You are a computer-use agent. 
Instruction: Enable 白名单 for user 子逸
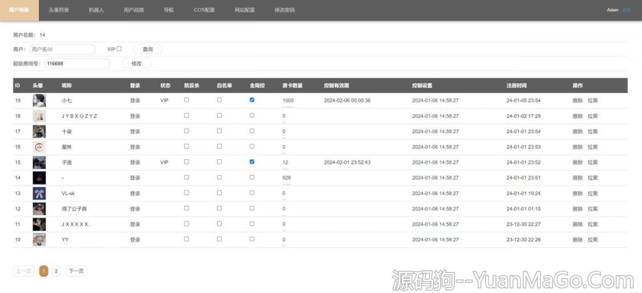click(x=219, y=161)
